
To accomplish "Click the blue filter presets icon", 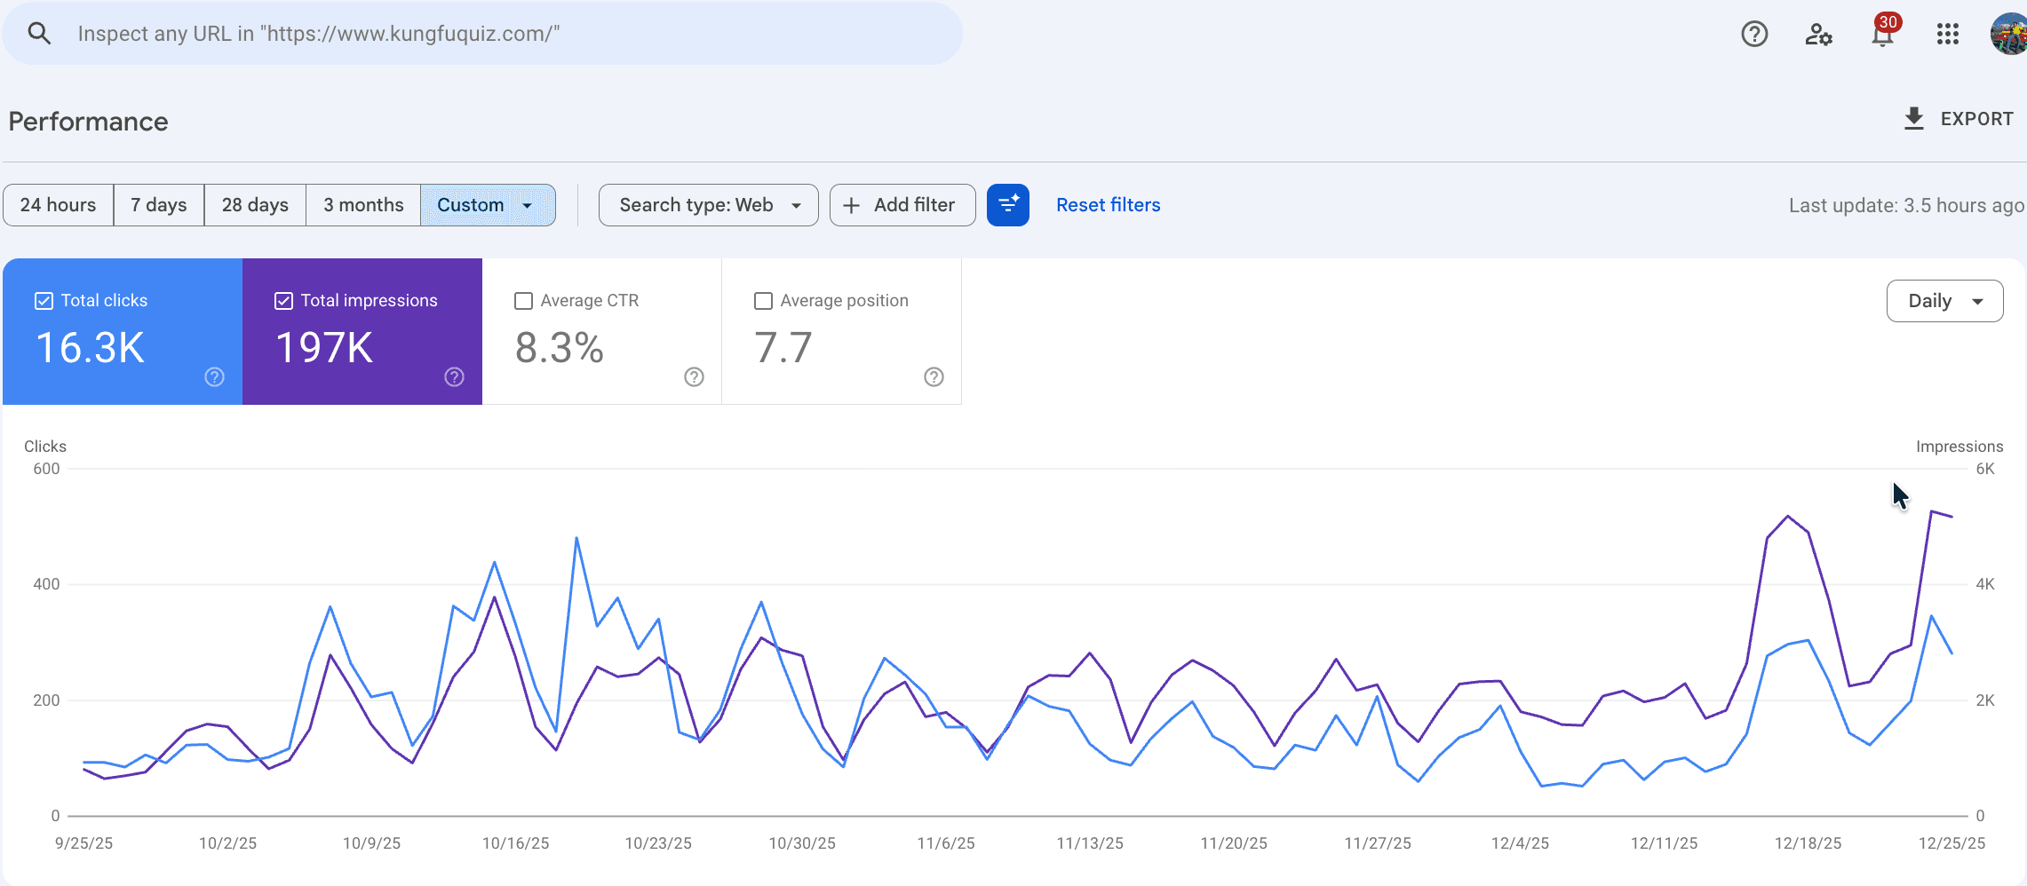I will click(x=1008, y=204).
